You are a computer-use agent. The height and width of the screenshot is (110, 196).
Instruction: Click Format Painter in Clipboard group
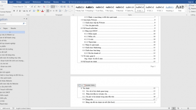point(6,12)
